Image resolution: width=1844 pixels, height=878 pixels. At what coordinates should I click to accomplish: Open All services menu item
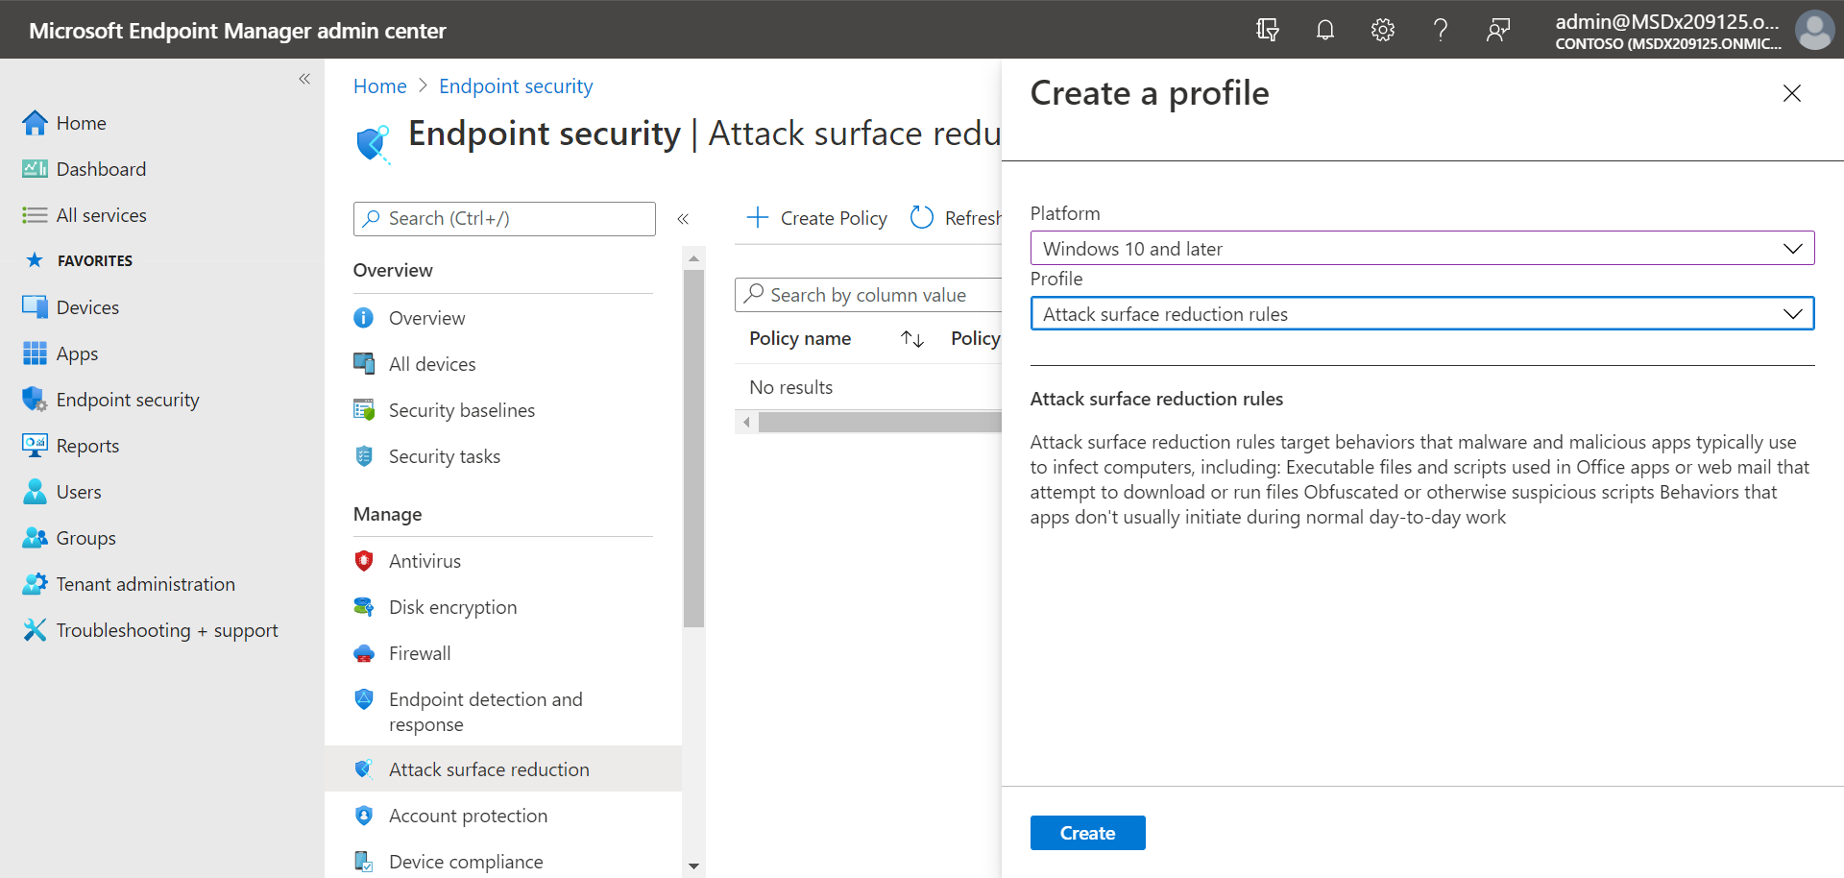click(x=101, y=215)
